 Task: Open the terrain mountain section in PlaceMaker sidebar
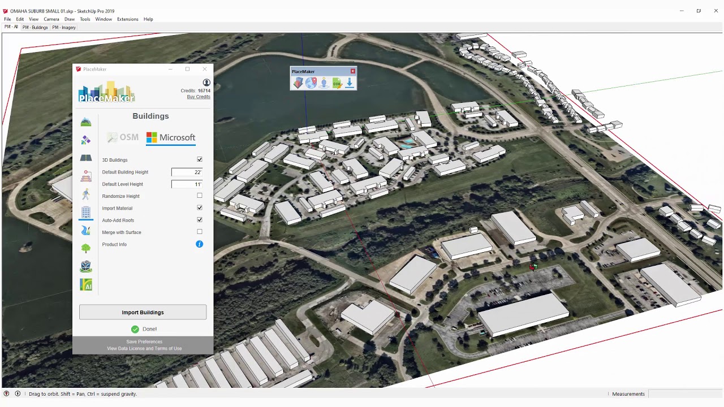(85, 122)
